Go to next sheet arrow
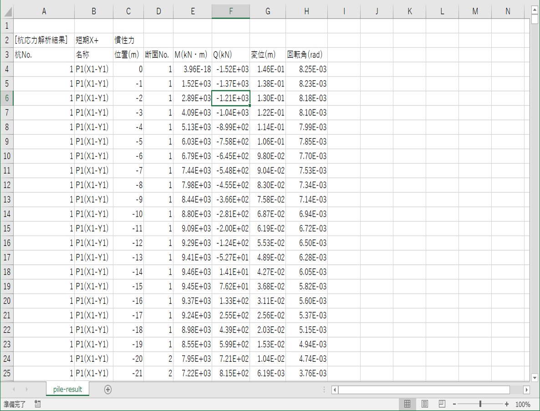Viewport: 540px width, 411px height. 26,390
